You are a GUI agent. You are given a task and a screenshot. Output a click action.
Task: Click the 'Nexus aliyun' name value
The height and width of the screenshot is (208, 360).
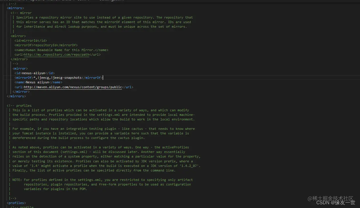(37, 82)
